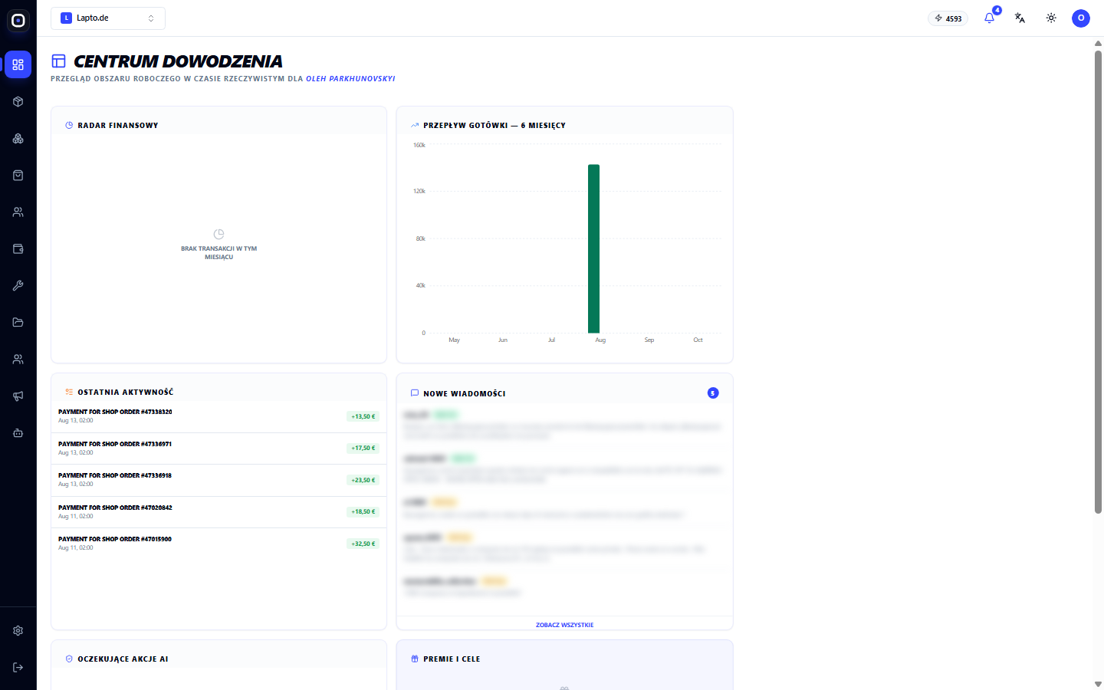Click the PRZEPŁYW GOTÓWKI chart title
Viewport: 1104px width, 690px height.
[495, 126]
